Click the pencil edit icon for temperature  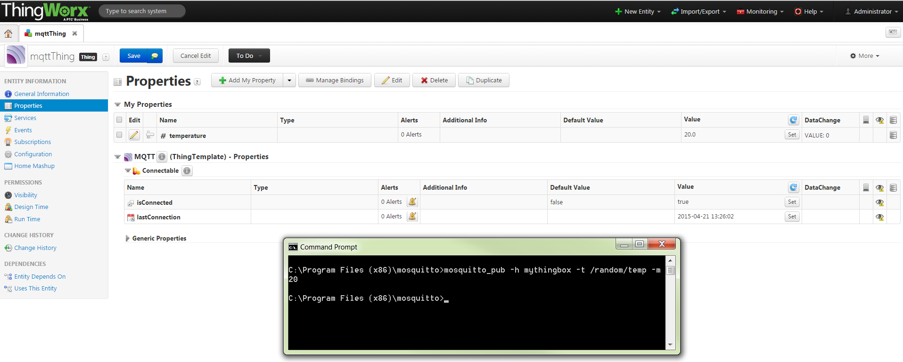pyautogui.click(x=134, y=135)
